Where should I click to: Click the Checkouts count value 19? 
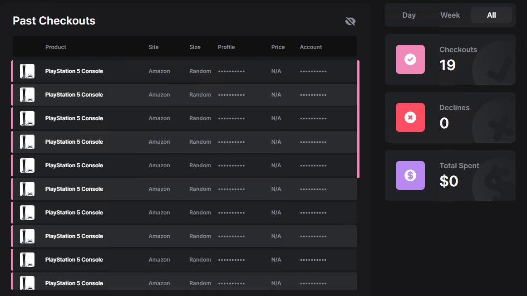(448, 65)
